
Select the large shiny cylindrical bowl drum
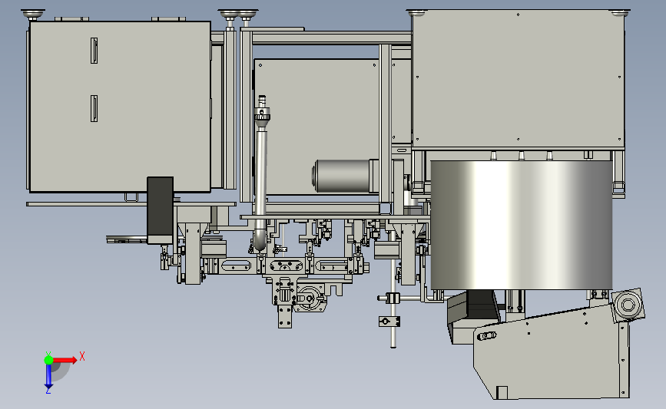tap(521, 225)
